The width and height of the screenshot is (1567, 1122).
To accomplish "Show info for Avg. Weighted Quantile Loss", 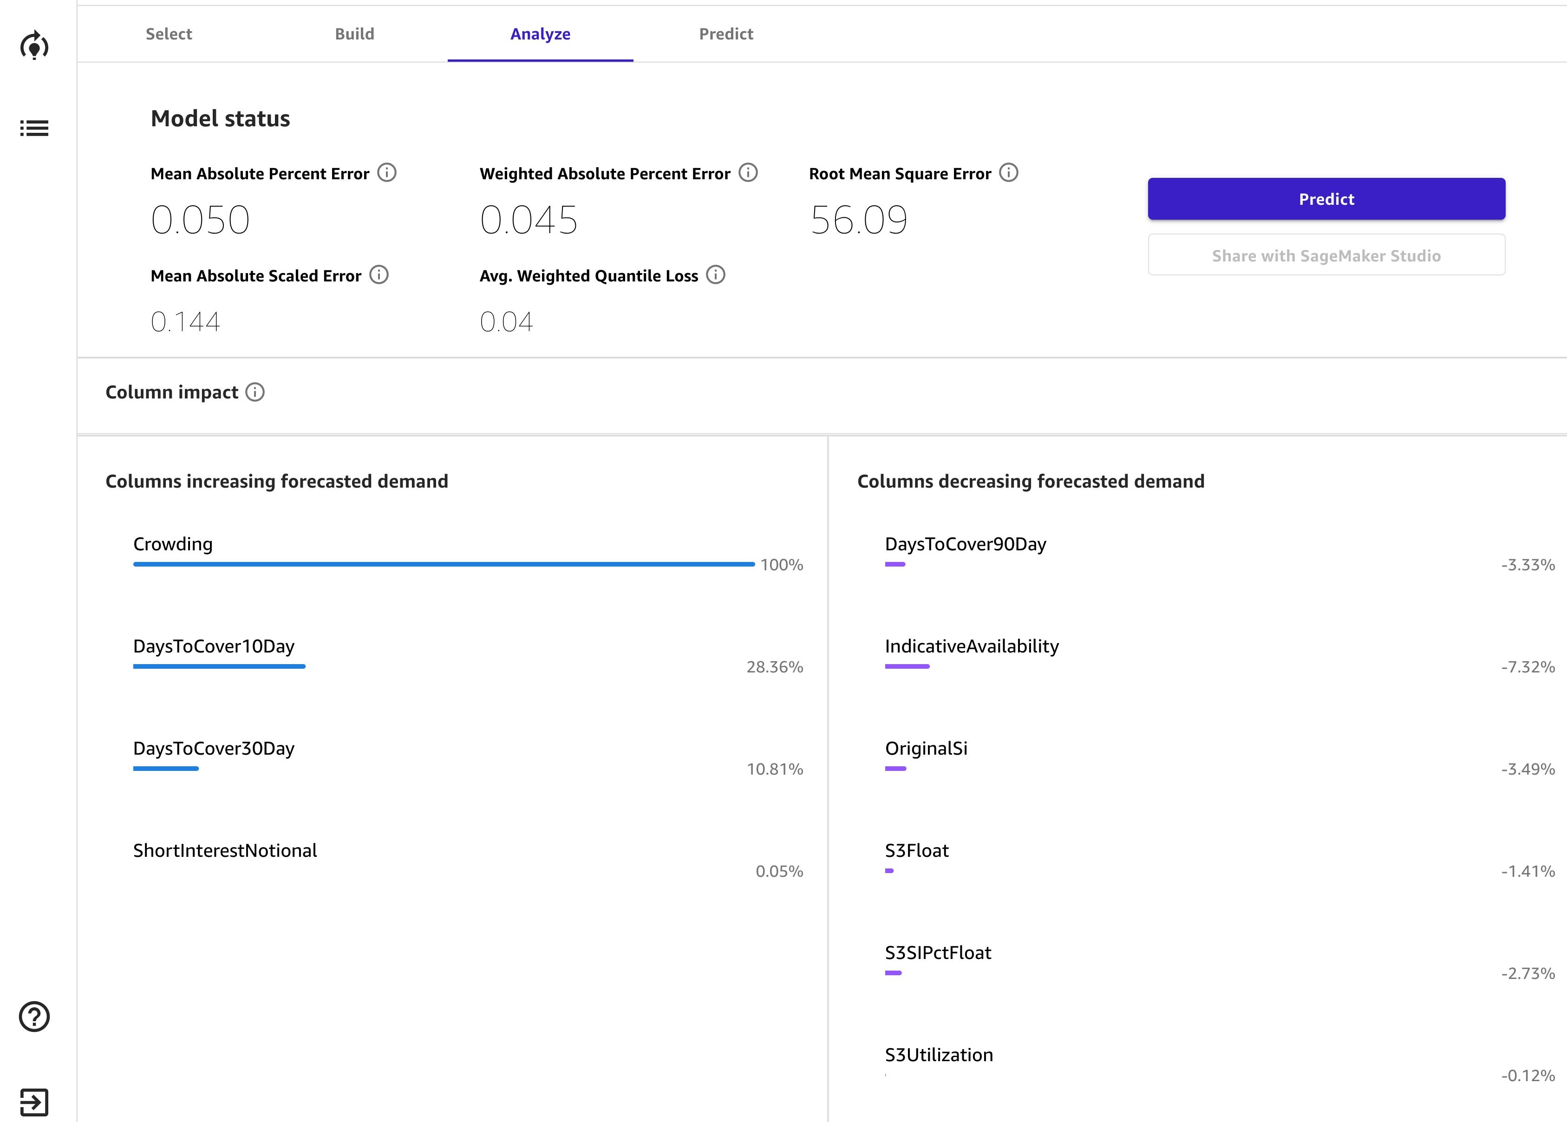I will point(716,275).
